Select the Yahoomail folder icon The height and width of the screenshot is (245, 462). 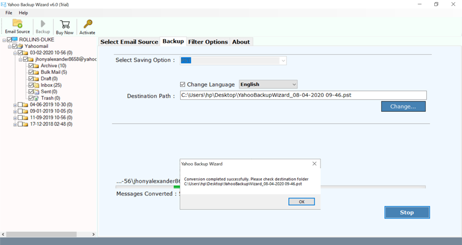point(20,46)
